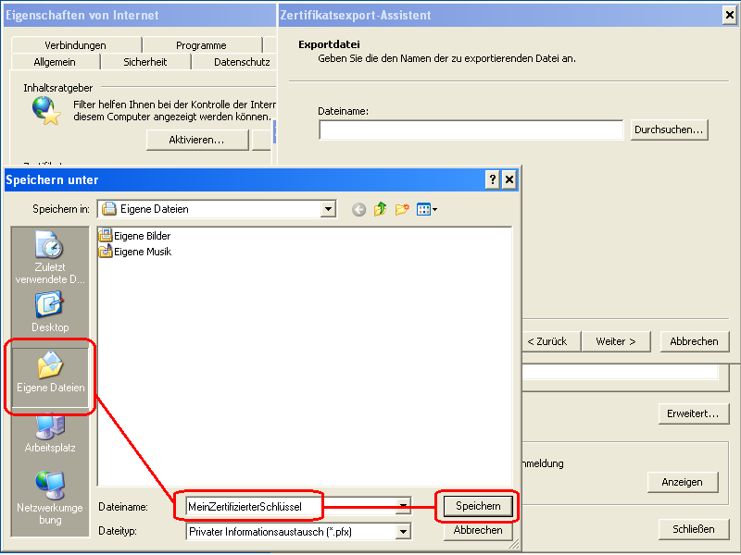This screenshot has height=555, width=741.
Task: Click the grayed back navigation arrow icon
Action: [358, 209]
